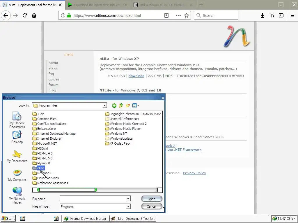The height and width of the screenshot is (223, 298).
Task: Click the Firefox Search box
Action: click(216, 16)
